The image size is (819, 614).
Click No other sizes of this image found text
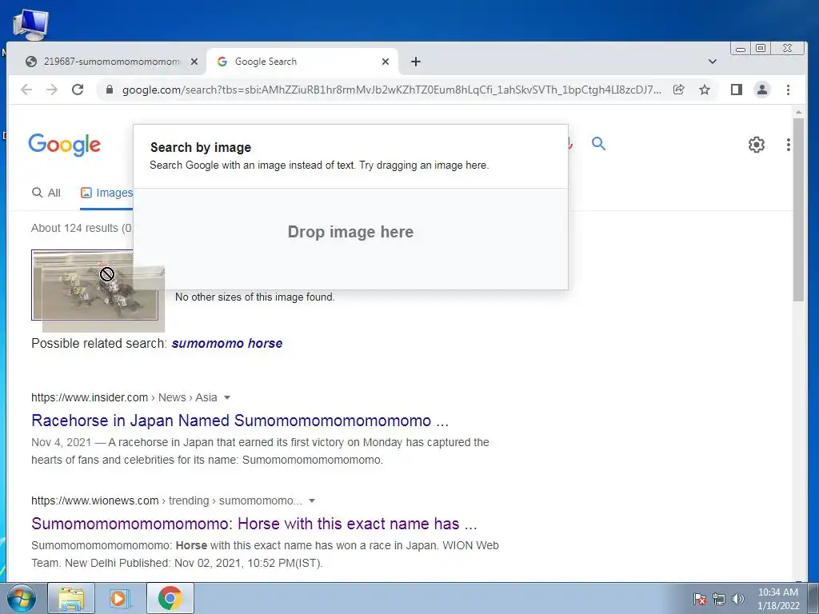(255, 297)
